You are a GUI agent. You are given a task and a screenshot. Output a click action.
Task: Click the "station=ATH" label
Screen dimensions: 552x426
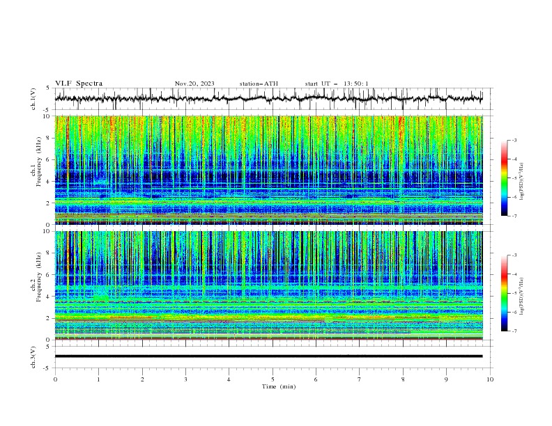pyautogui.click(x=259, y=84)
